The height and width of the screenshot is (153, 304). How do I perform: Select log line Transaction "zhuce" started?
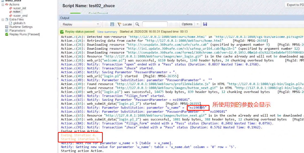point(108,68)
